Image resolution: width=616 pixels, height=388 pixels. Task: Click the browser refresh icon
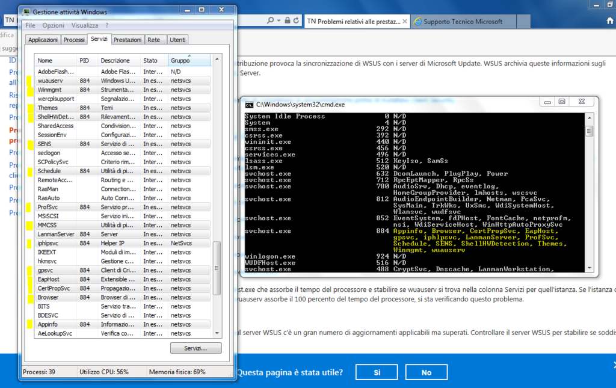pos(296,20)
